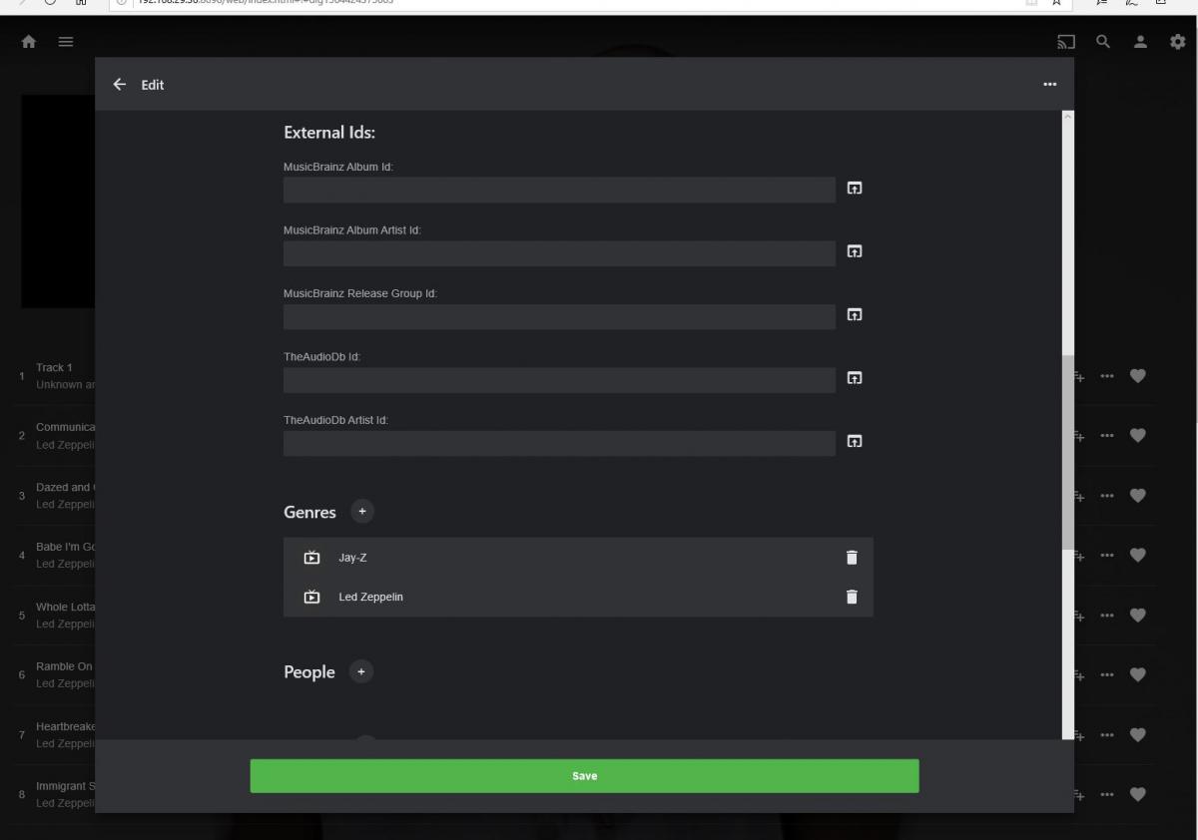Image resolution: width=1198 pixels, height=840 pixels.
Task: Open the cast to device icon
Action: [1066, 42]
